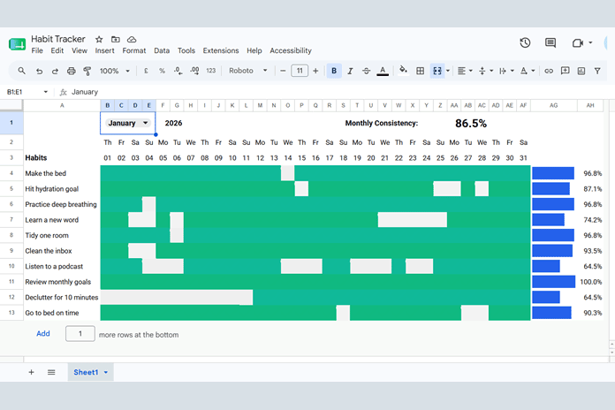
Task: Undo the last action
Action: (39, 71)
